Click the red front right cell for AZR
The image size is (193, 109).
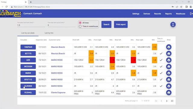(x=112, y=60)
